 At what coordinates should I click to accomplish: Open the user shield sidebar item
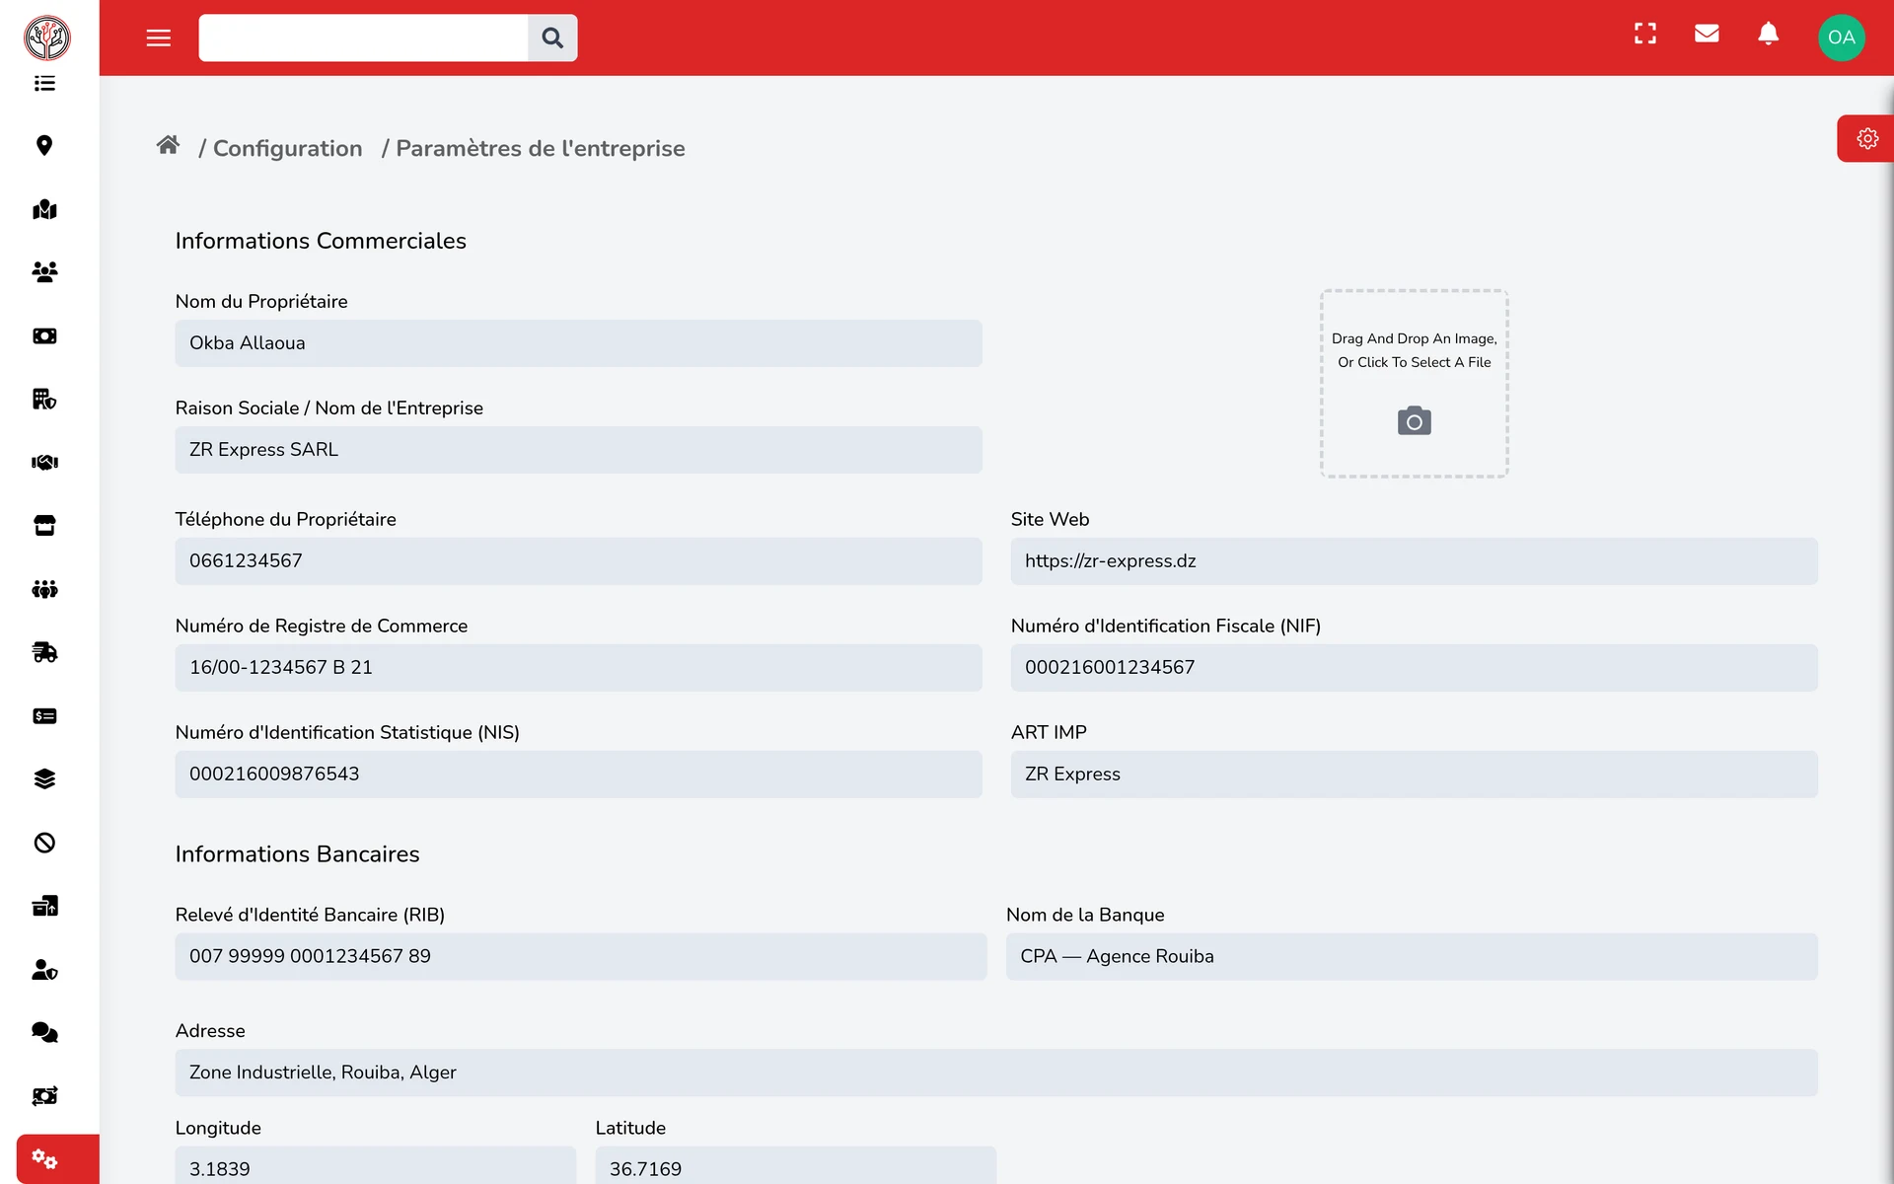(44, 969)
